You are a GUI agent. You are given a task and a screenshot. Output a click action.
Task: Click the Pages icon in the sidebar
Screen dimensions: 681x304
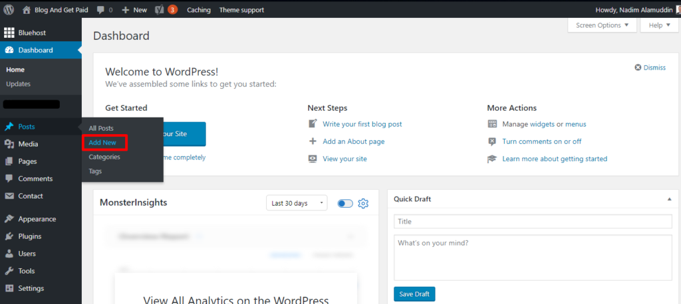click(9, 161)
